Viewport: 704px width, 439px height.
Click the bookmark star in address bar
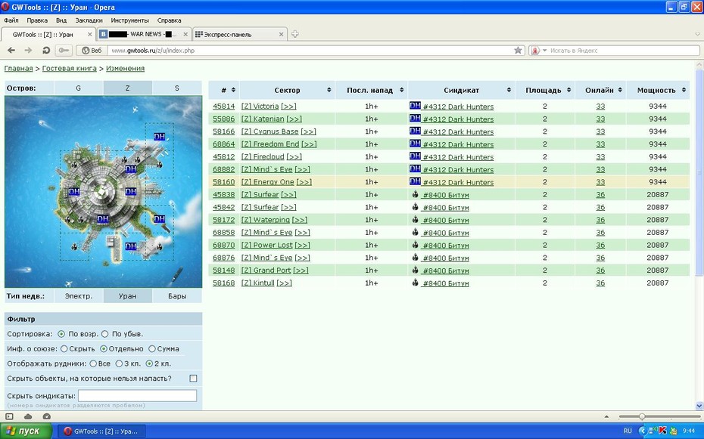518,50
